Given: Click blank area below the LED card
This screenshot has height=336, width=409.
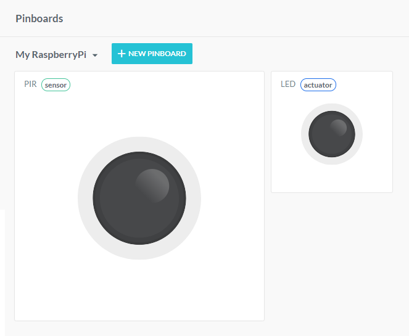Looking at the screenshot, I should click(332, 259).
